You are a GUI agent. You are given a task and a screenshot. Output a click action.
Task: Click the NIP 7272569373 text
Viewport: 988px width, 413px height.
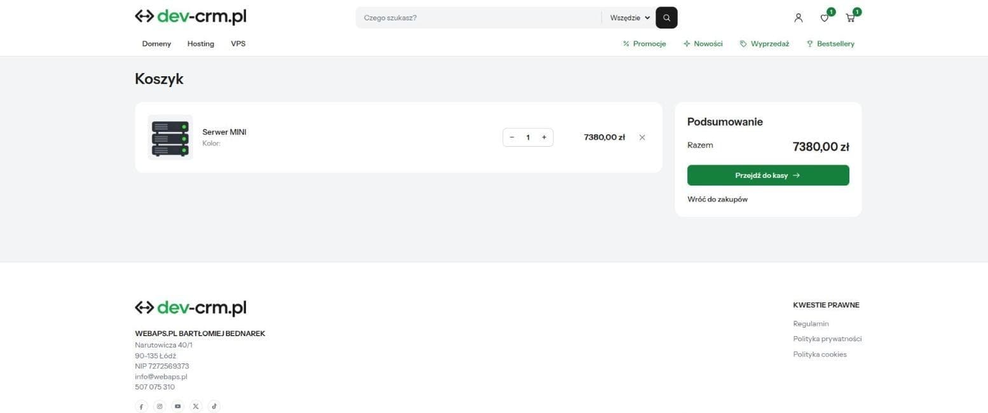pyautogui.click(x=161, y=366)
